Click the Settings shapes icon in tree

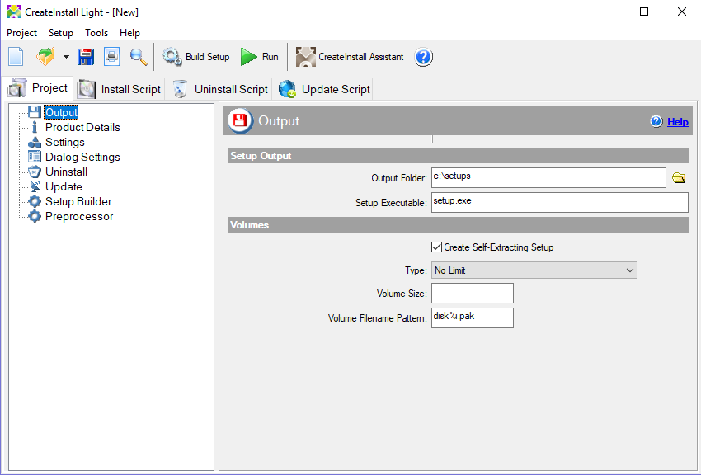coord(35,142)
